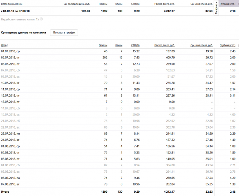239x196 pixels.
Task: Click the 86 impressions value on 23.07.2018
Action: pyautogui.click(x=106, y=134)
